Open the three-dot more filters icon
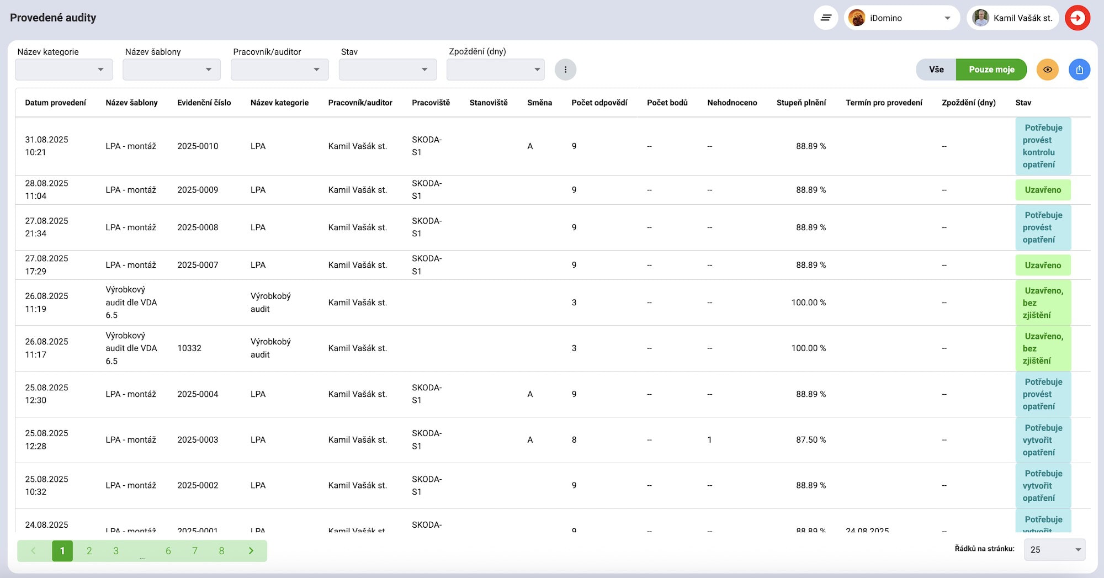Viewport: 1104px width, 578px height. pyautogui.click(x=565, y=70)
